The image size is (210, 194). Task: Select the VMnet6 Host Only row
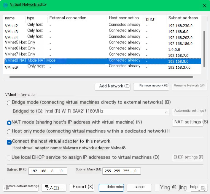coord(103,49)
